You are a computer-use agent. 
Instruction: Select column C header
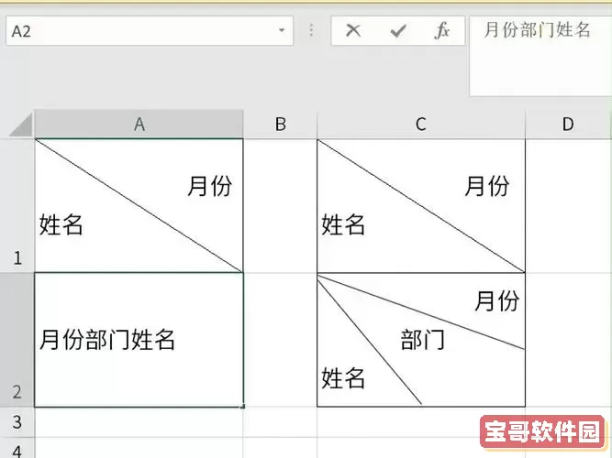(x=421, y=125)
